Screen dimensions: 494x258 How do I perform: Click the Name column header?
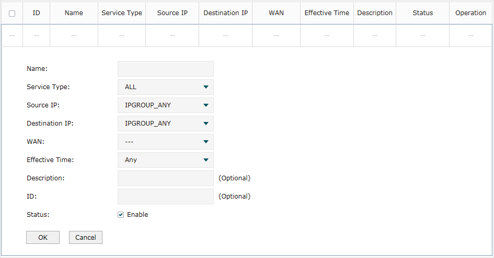(x=74, y=13)
